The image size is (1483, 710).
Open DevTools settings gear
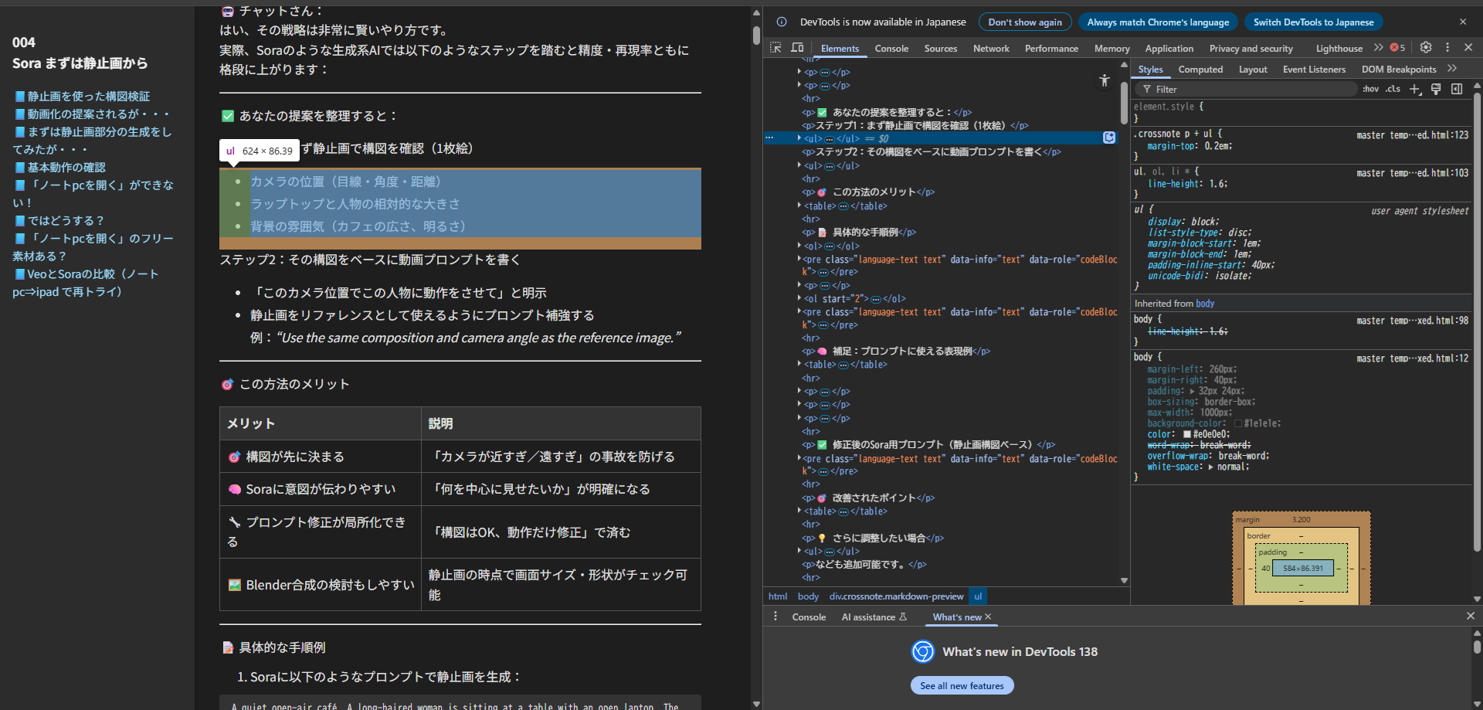(x=1426, y=48)
